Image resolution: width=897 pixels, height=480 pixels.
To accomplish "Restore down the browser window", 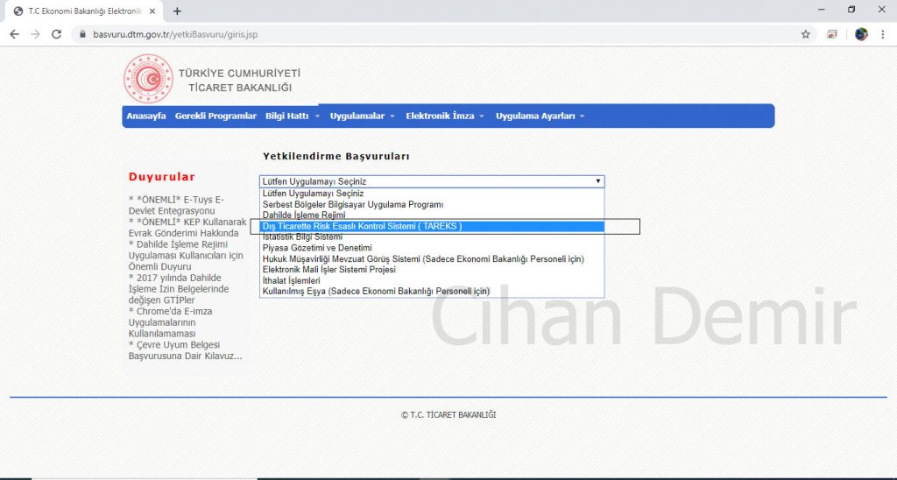I will tap(851, 10).
